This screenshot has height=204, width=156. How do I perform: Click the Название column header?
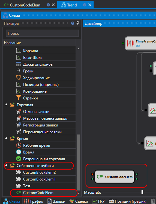(39, 43)
